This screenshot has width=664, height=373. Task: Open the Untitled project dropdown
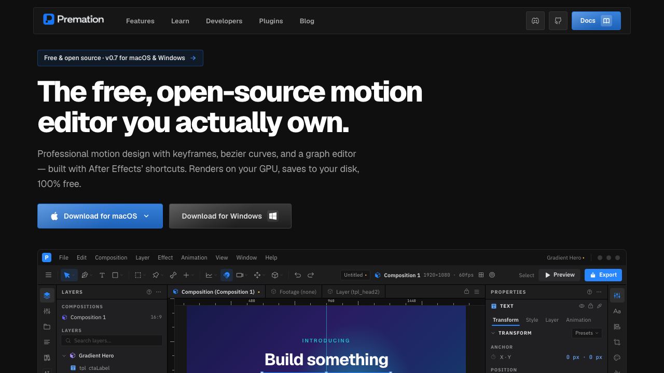(x=356, y=275)
